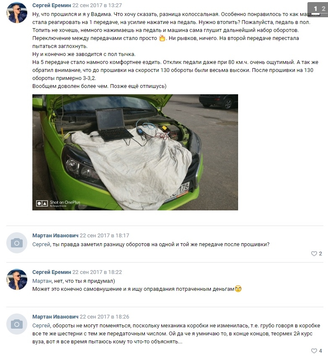Like Мартан's comment with 2 hearts
This screenshot has width=328, height=356.
pos(316,254)
